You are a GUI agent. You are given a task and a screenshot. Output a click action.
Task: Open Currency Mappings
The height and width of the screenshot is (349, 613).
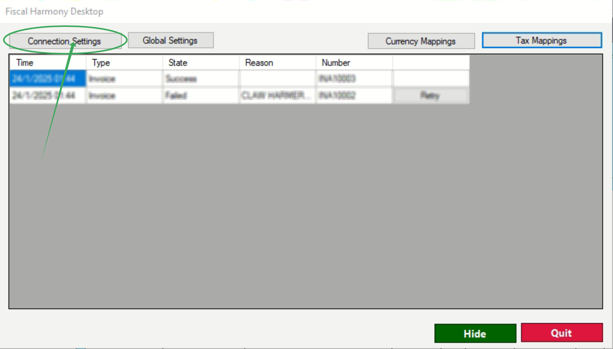[x=421, y=41]
